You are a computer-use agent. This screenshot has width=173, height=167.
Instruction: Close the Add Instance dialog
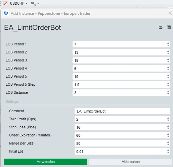170,13
